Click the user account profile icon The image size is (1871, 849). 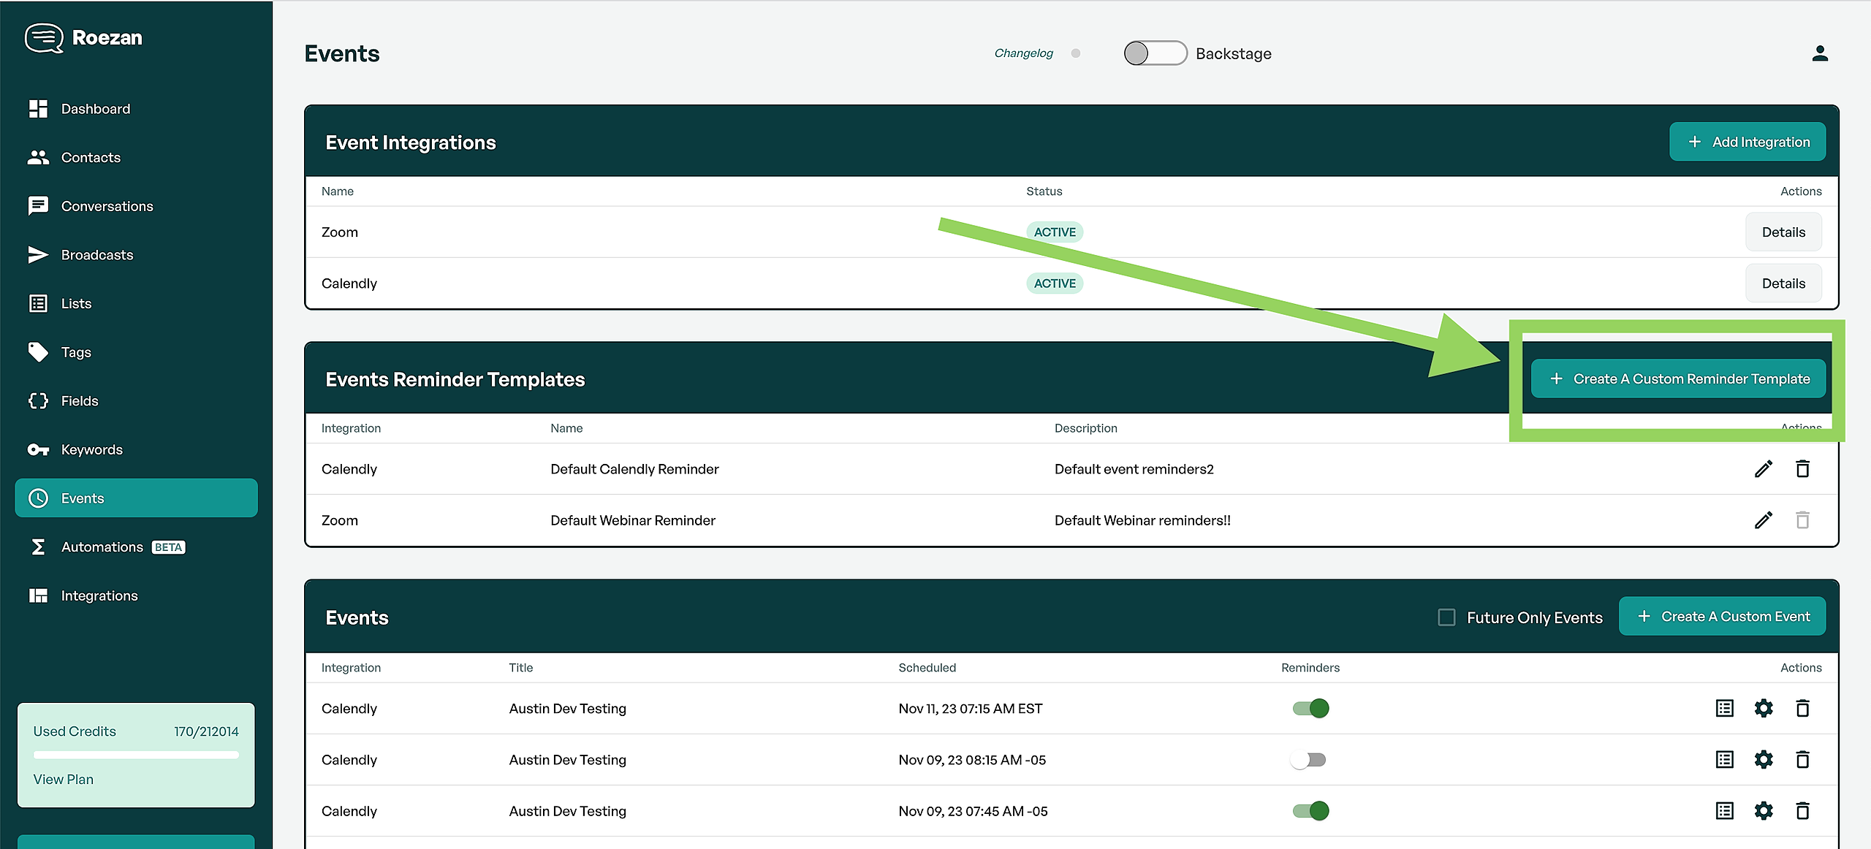[1819, 53]
